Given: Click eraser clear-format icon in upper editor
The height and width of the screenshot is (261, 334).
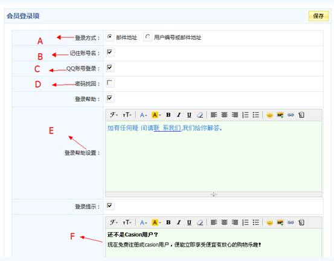Looking at the screenshot, I should (x=200, y=115).
